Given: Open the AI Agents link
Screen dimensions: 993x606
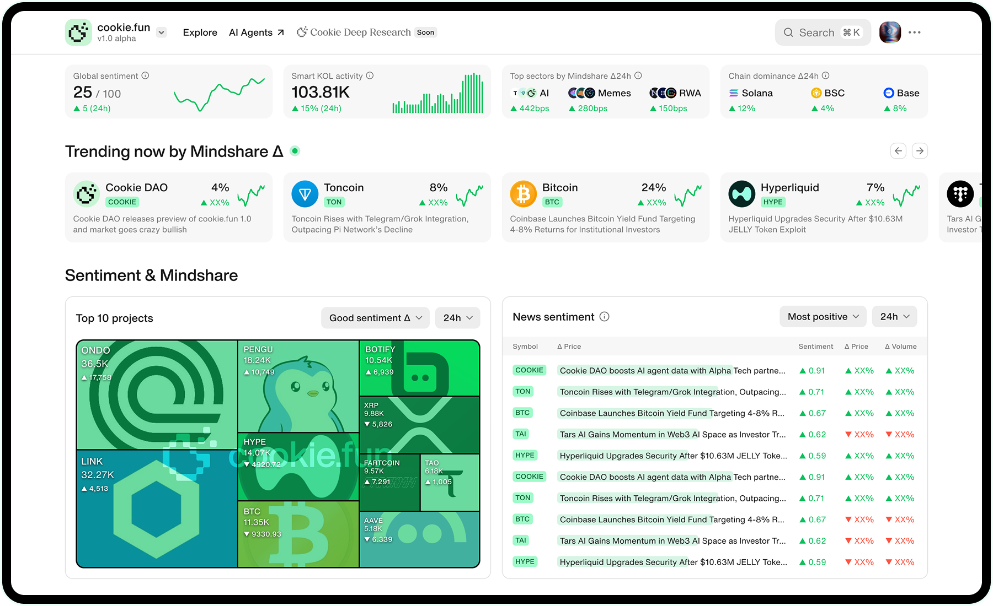Looking at the screenshot, I should coord(257,33).
